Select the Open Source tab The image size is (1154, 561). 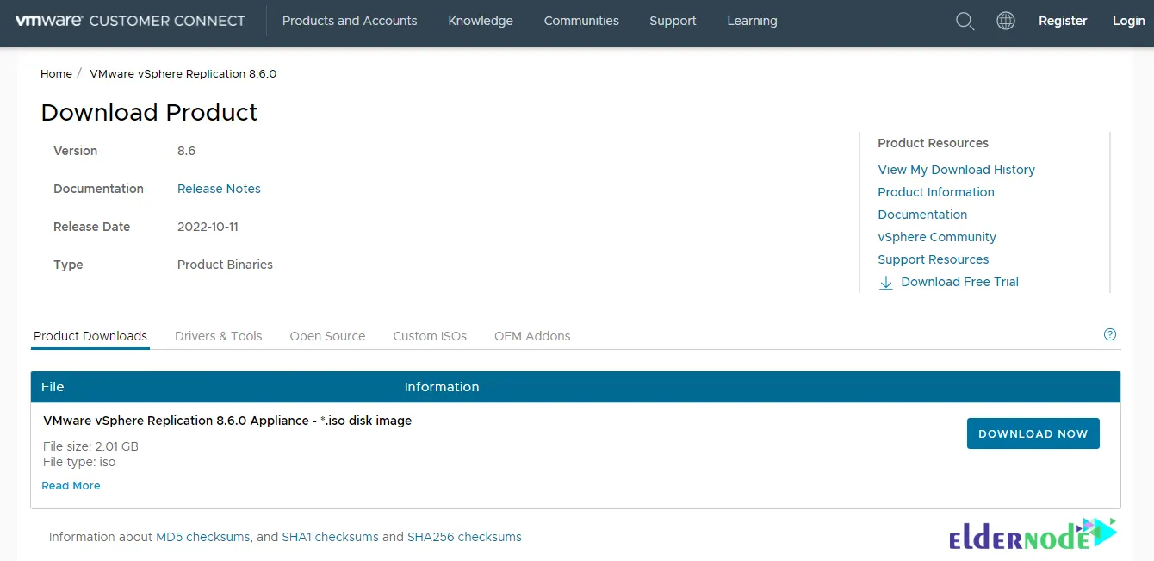click(327, 336)
